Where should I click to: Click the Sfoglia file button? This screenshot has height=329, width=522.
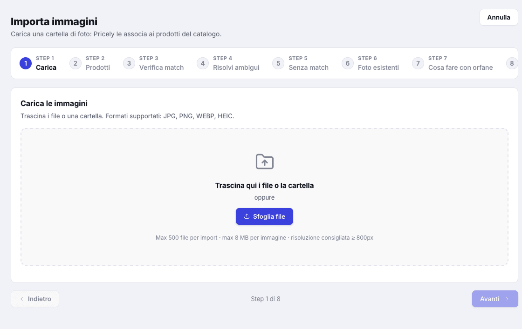click(264, 216)
